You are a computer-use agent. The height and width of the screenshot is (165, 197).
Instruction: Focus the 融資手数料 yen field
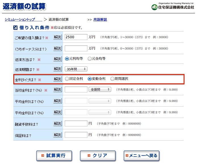tap(76, 124)
